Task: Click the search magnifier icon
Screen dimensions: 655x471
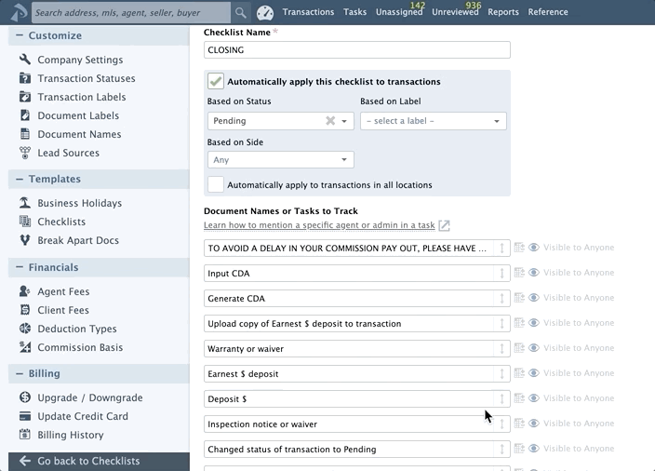Action: click(x=241, y=13)
